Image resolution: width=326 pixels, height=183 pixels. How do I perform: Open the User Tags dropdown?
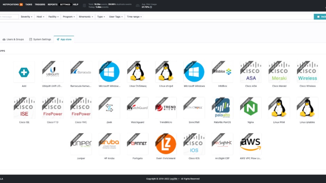coord(115,17)
